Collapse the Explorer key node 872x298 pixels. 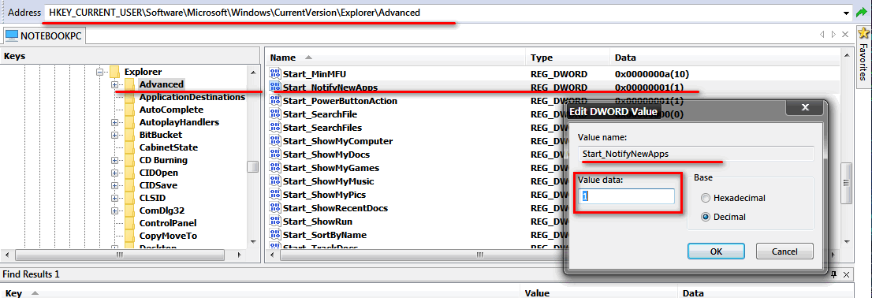[x=100, y=72]
